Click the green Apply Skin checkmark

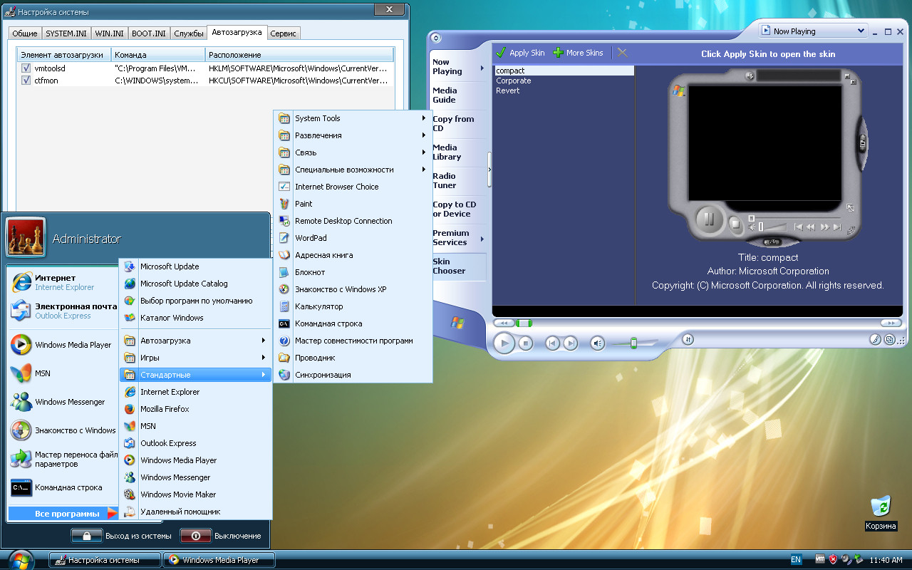pyautogui.click(x=501, y=53)
